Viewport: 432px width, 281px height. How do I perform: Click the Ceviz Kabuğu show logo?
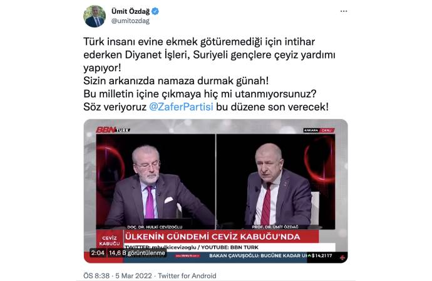[110, 241]
